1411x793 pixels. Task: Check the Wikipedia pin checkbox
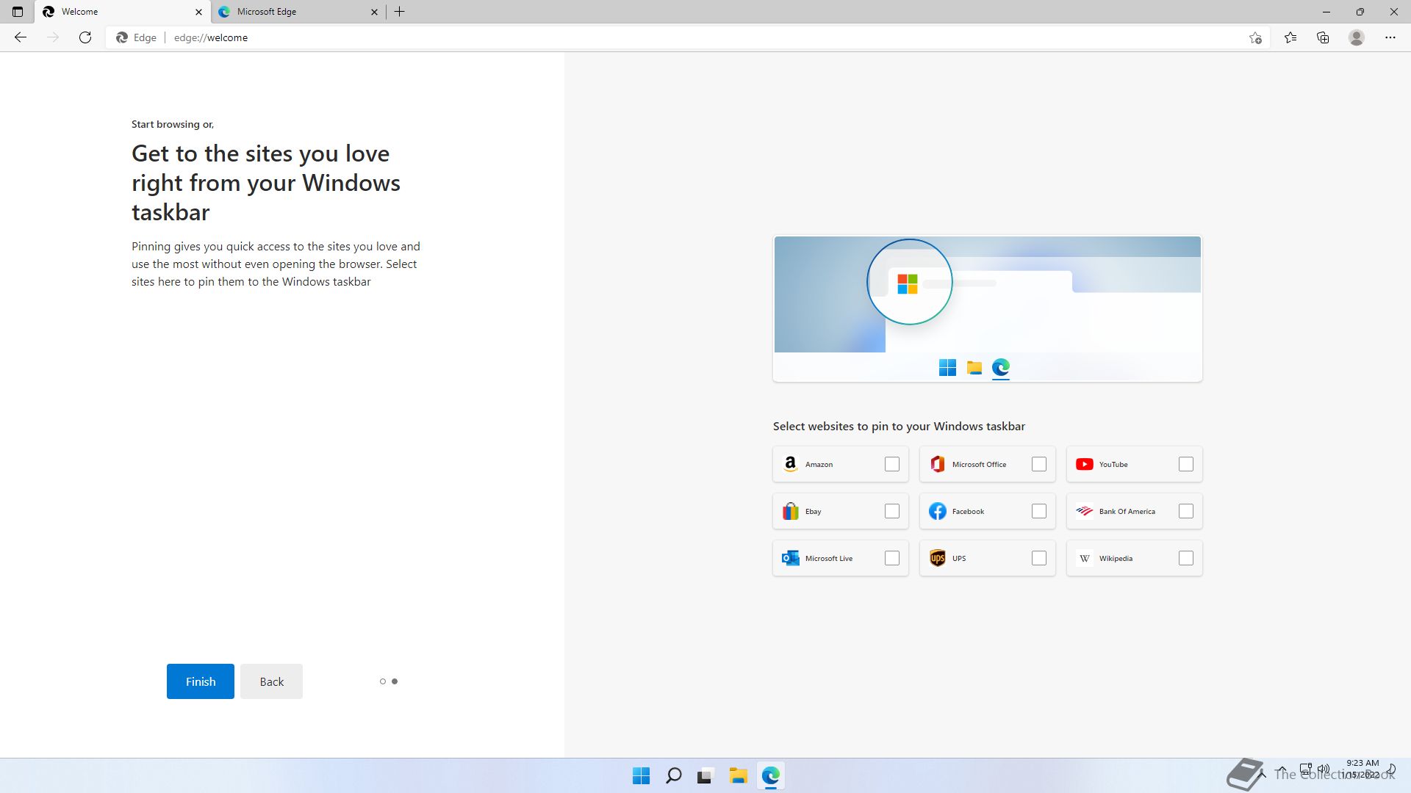click(1186, 558)
